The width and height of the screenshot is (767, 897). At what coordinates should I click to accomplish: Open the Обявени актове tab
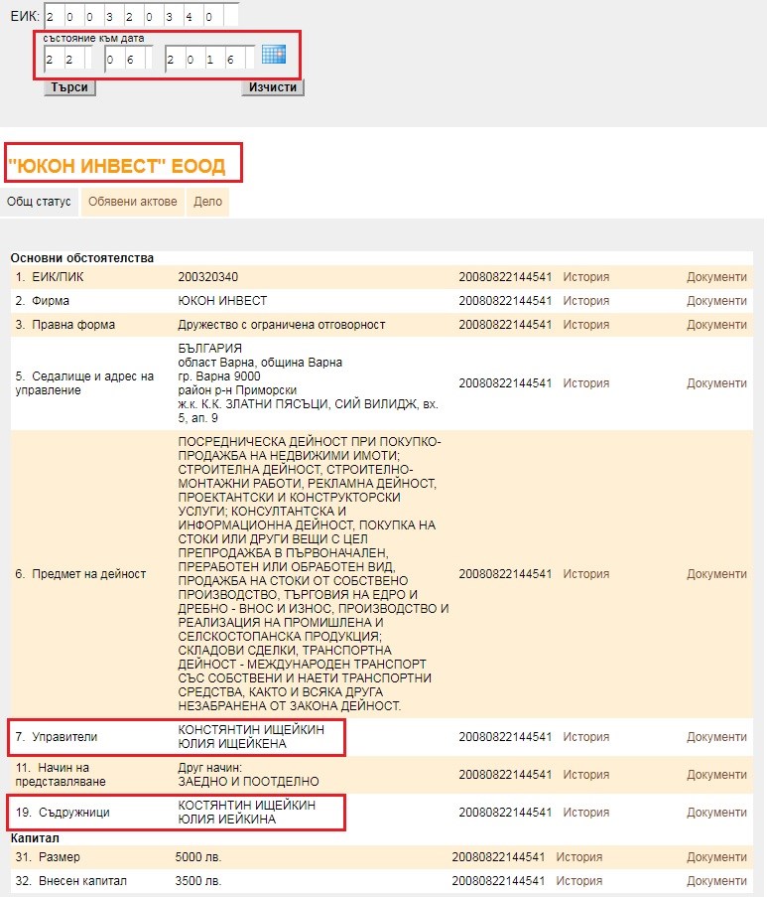click(133, 202)
